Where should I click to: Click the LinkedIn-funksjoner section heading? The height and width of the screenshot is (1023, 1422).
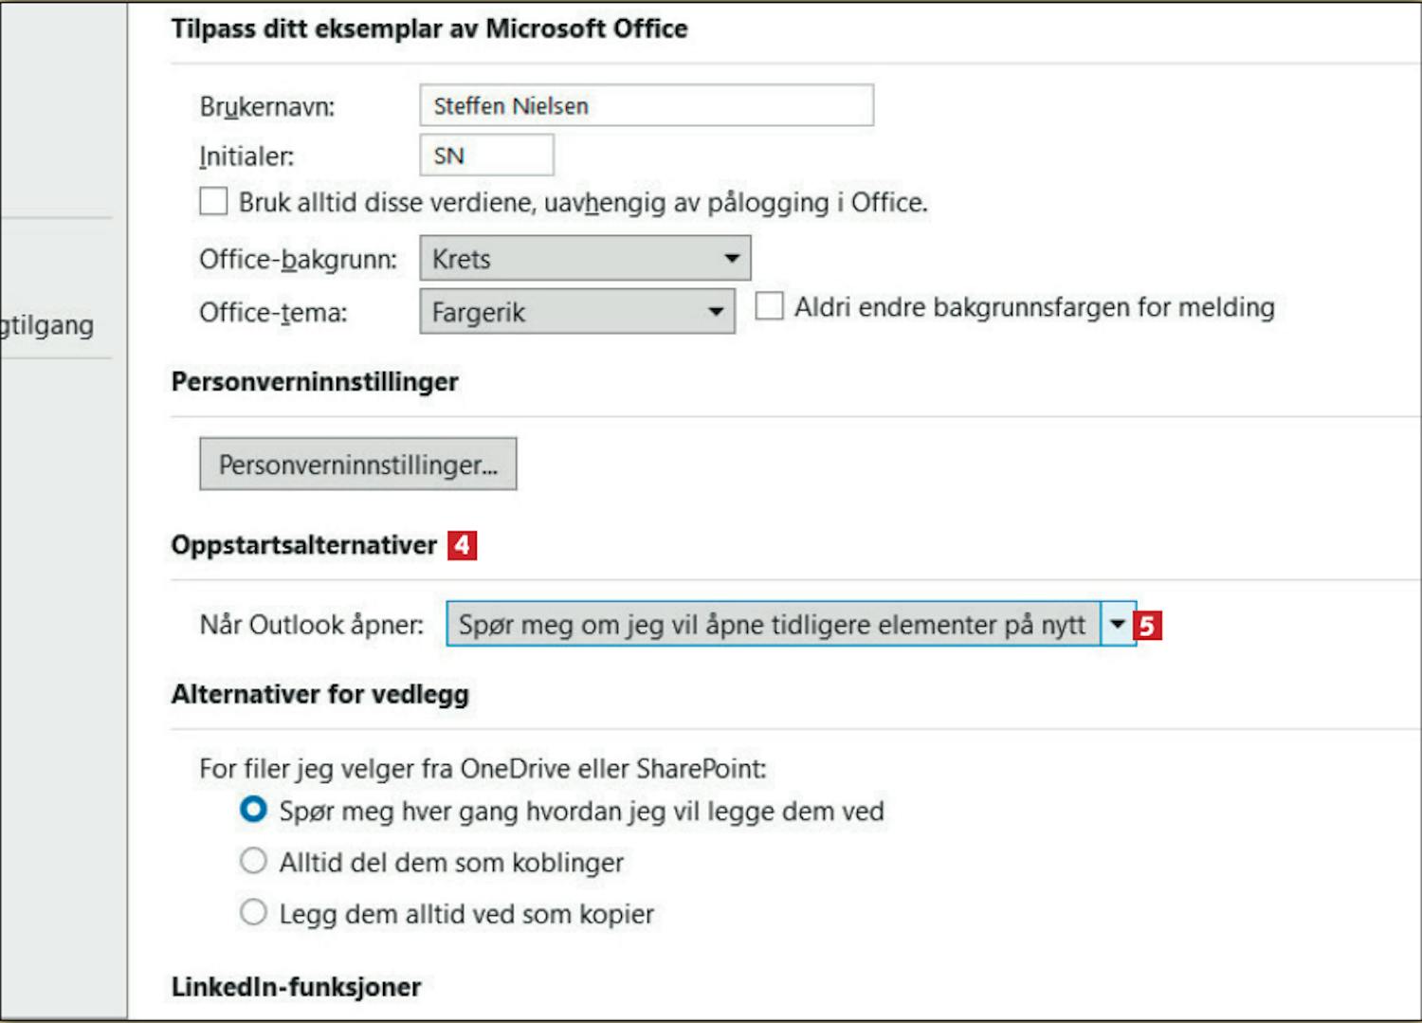tap(297, 987)
